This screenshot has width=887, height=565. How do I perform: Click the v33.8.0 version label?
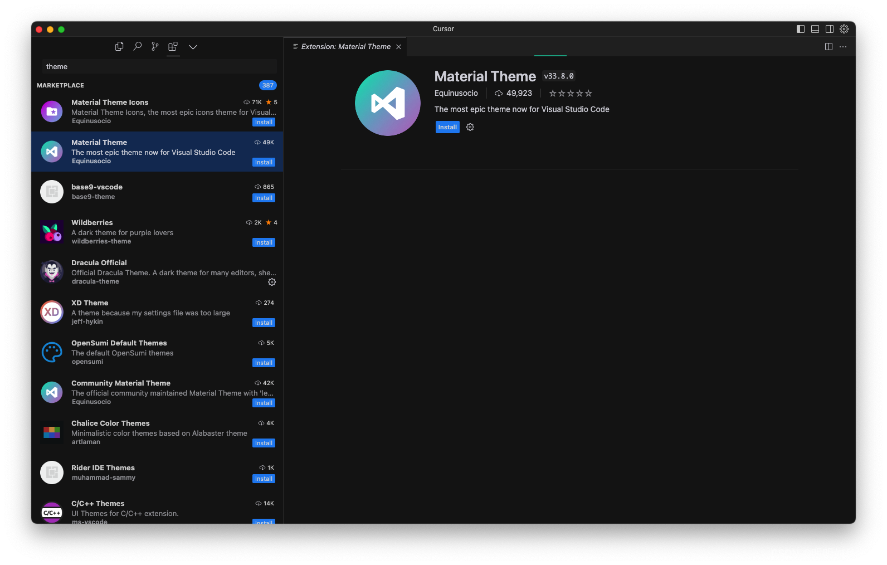tap(559, 76)
